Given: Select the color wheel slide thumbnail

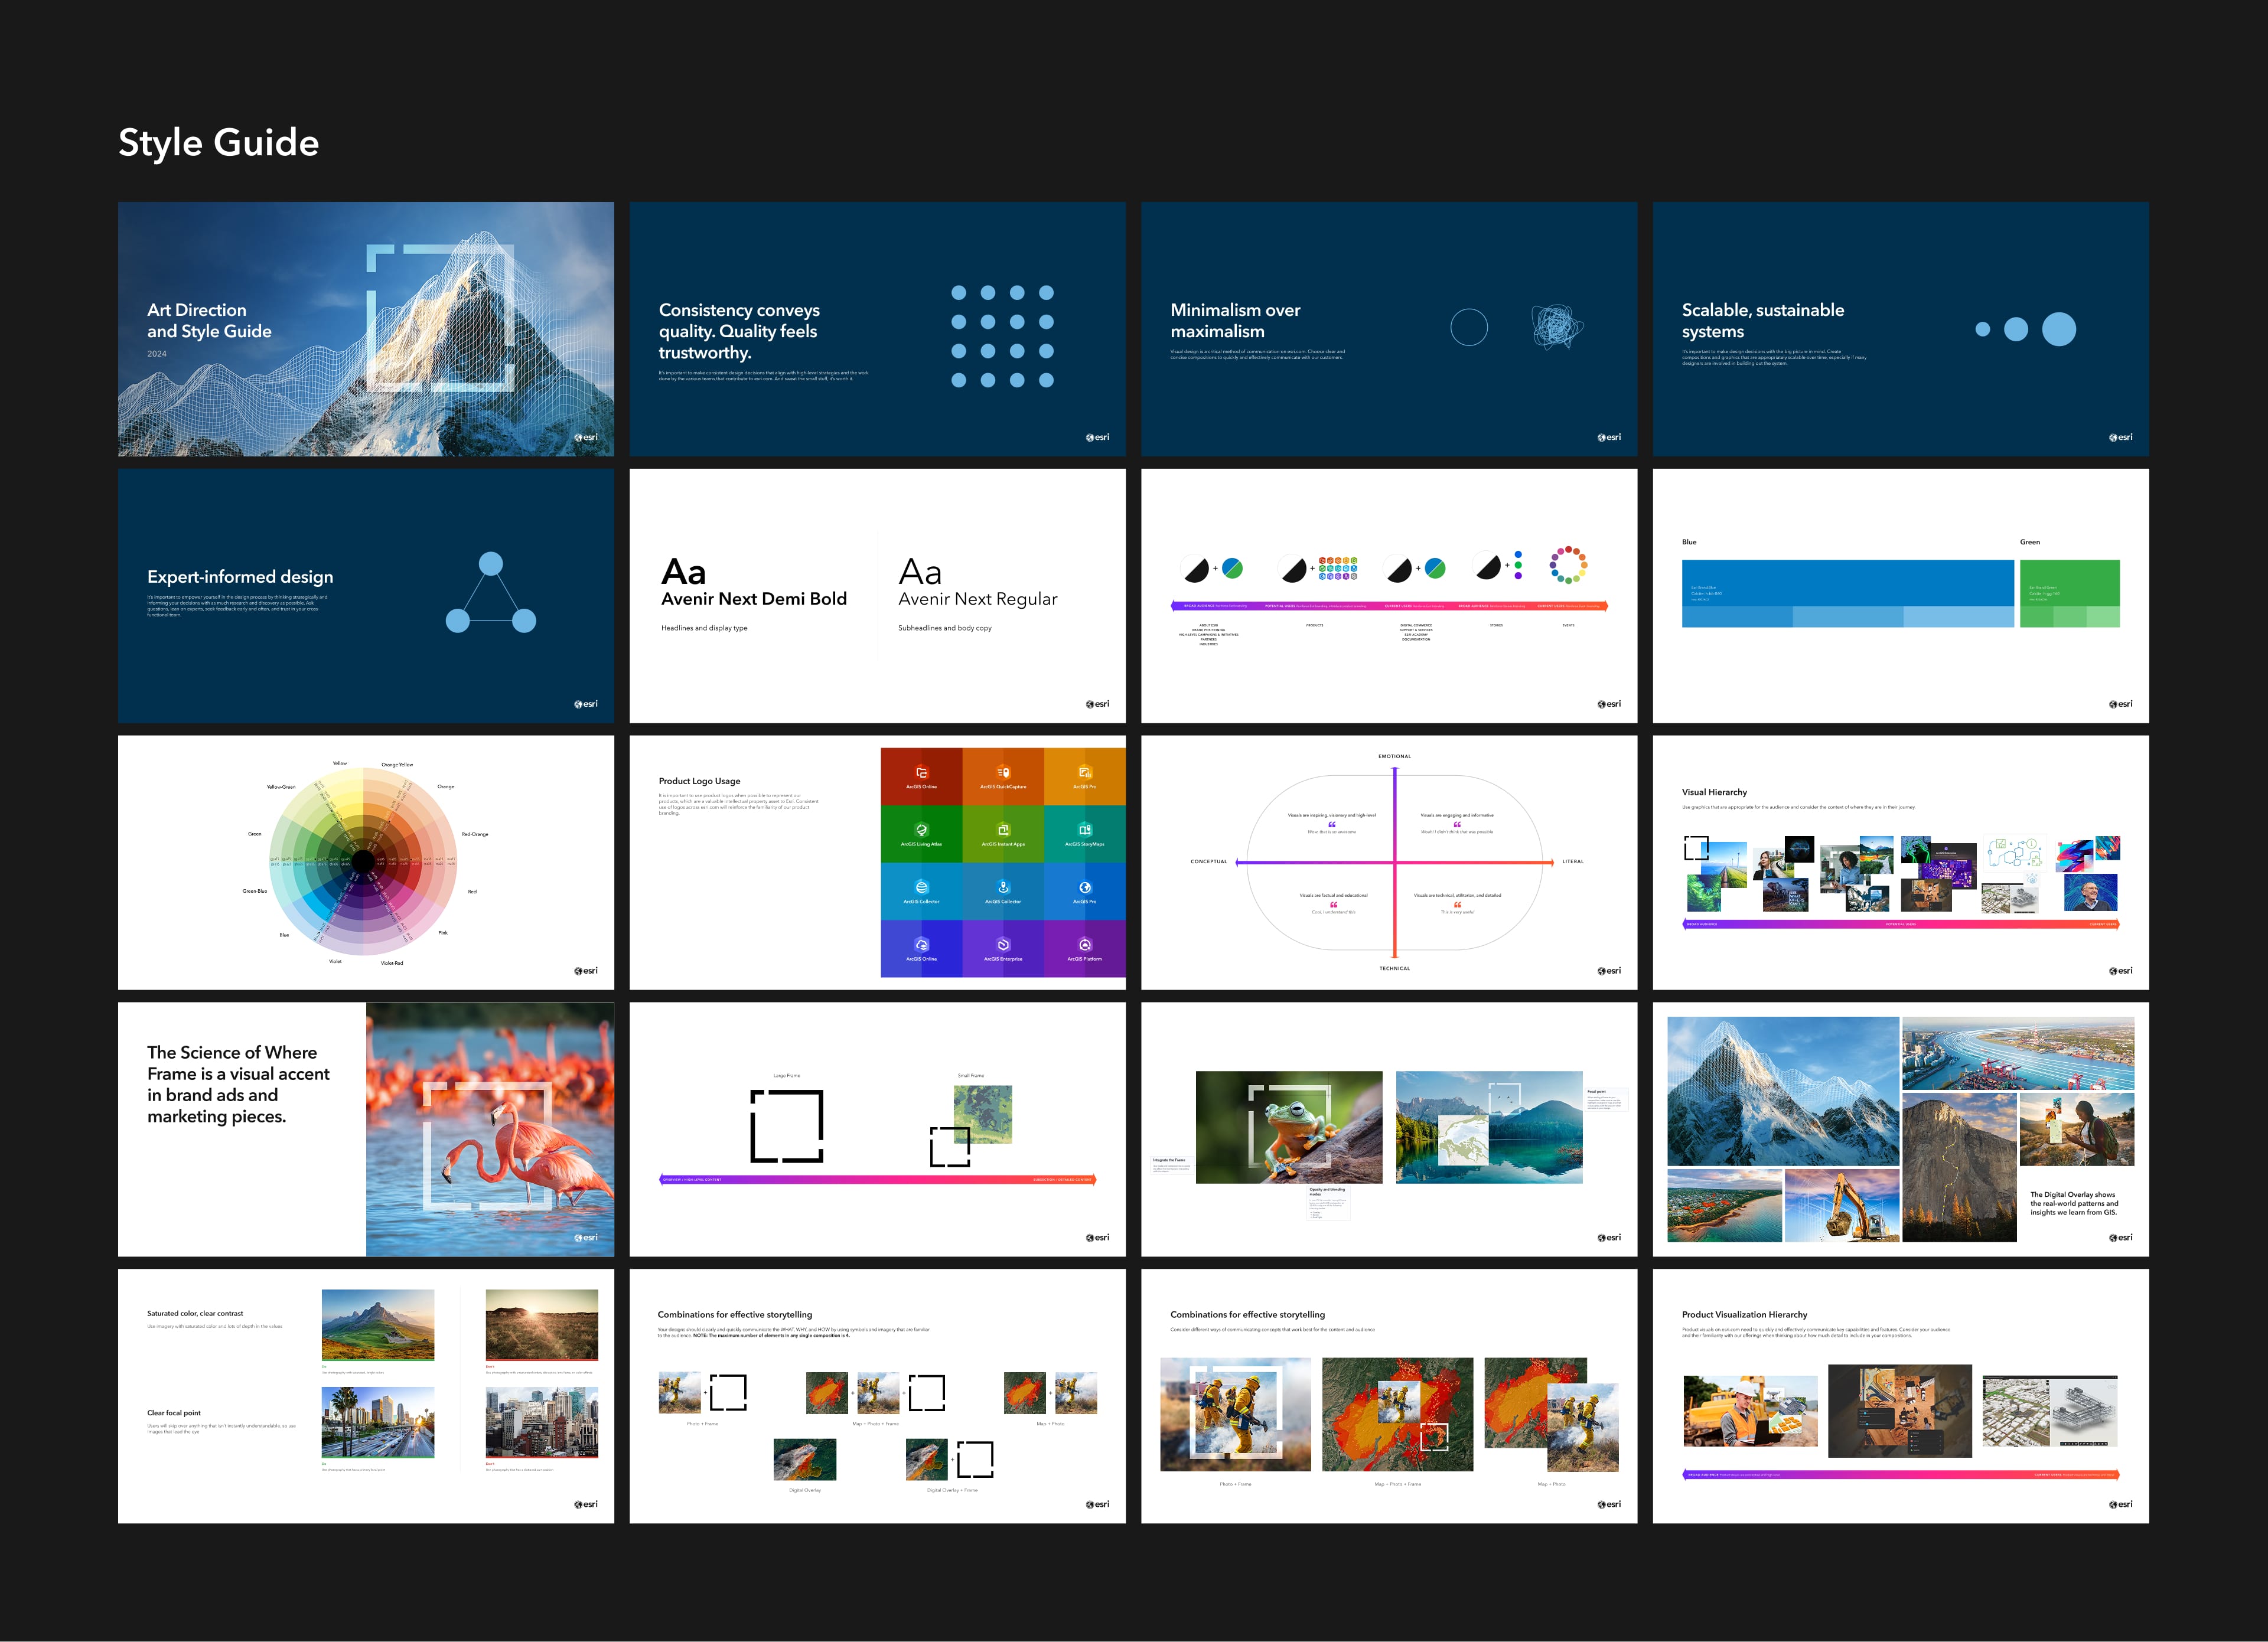Looking at the screenshot, I should (x=365, y=861).
